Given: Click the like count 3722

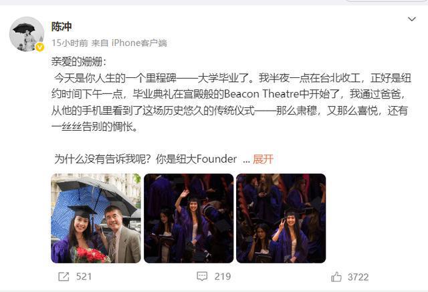Looking at the screenshot, I should pyautogui.click(x=358, y=277).
